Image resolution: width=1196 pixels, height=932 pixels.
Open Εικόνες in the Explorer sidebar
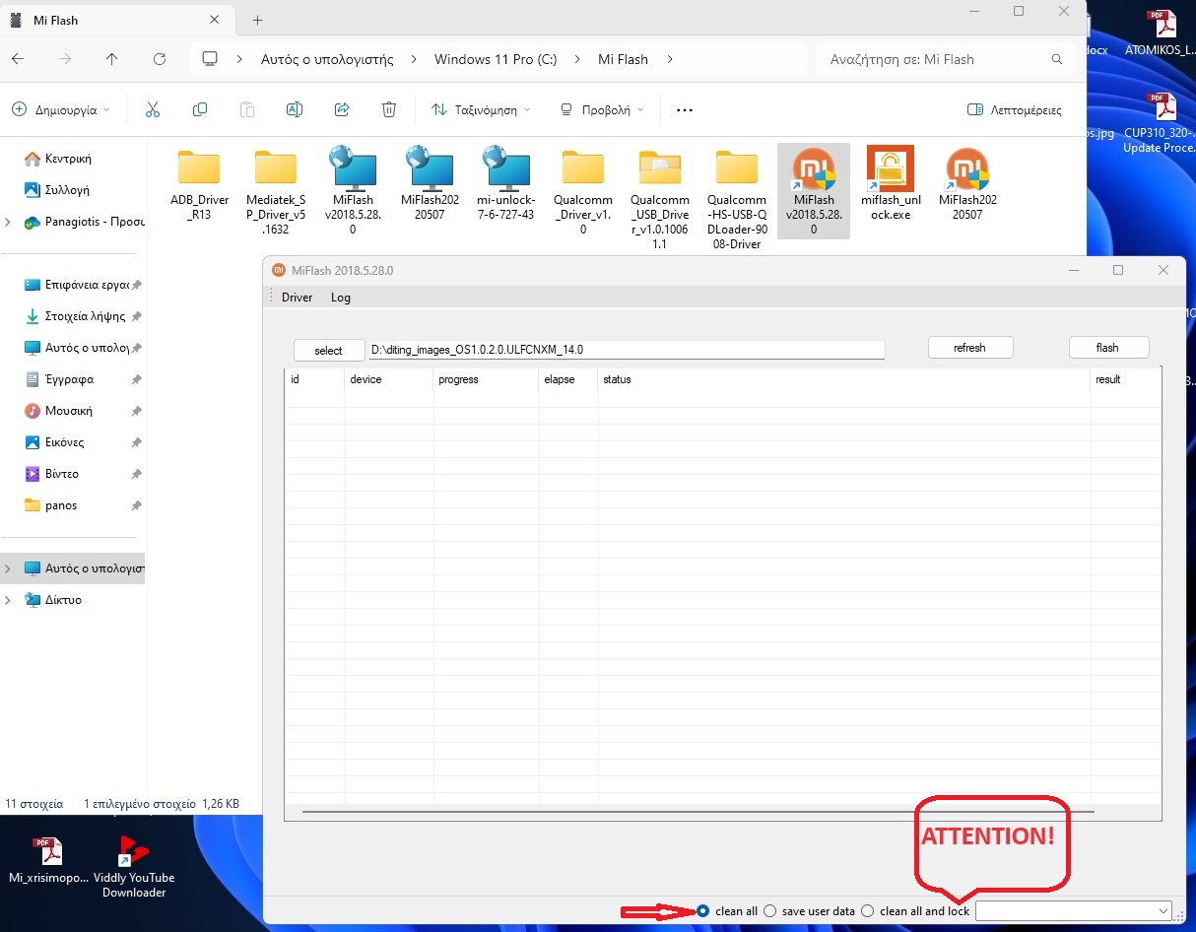65,442
